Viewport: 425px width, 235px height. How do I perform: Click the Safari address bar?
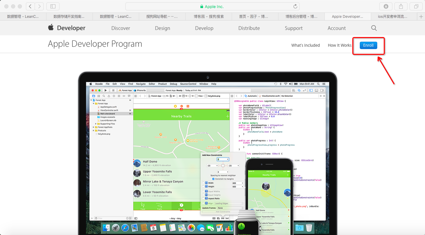212,6
